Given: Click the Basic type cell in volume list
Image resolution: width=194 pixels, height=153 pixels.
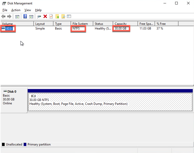Looking at the screenshot, I should [x=58, y=28].
